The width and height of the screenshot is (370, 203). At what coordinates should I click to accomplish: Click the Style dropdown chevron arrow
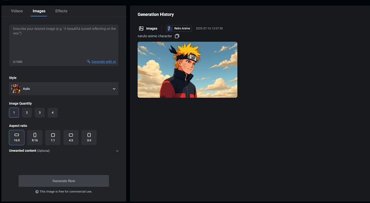pos(114,89)
